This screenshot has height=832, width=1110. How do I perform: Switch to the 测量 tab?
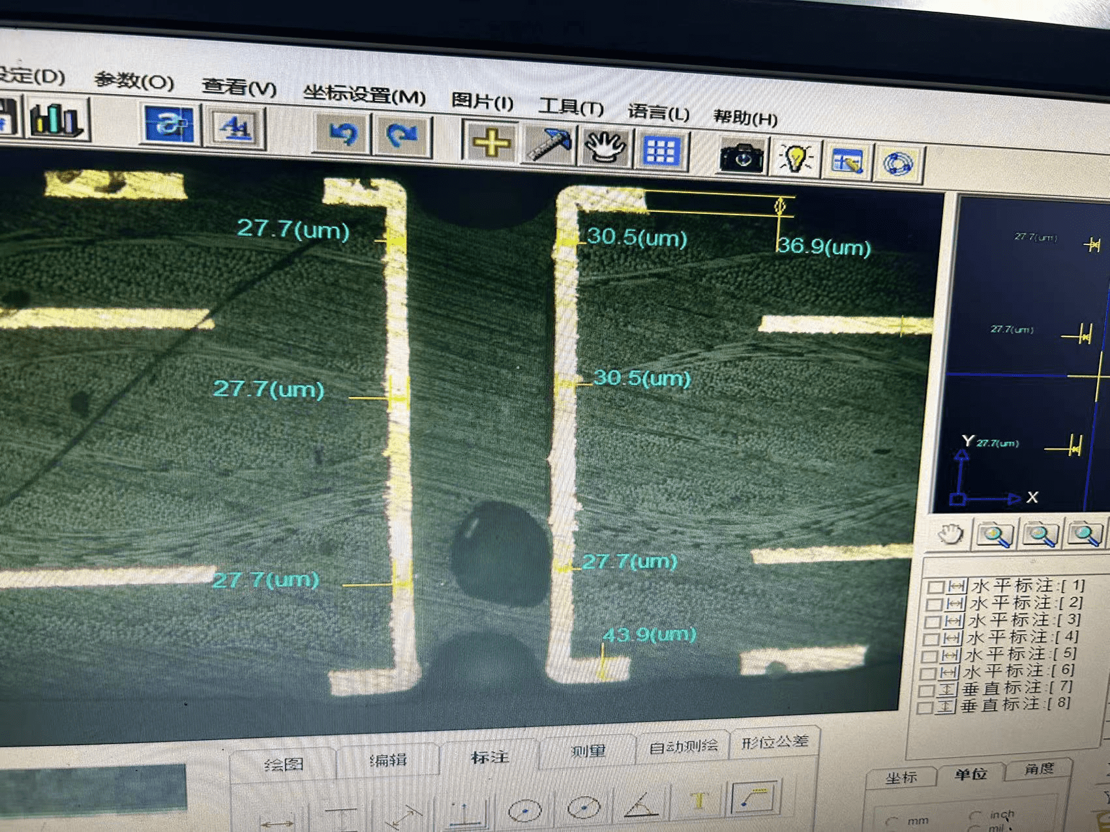point(588,751)
